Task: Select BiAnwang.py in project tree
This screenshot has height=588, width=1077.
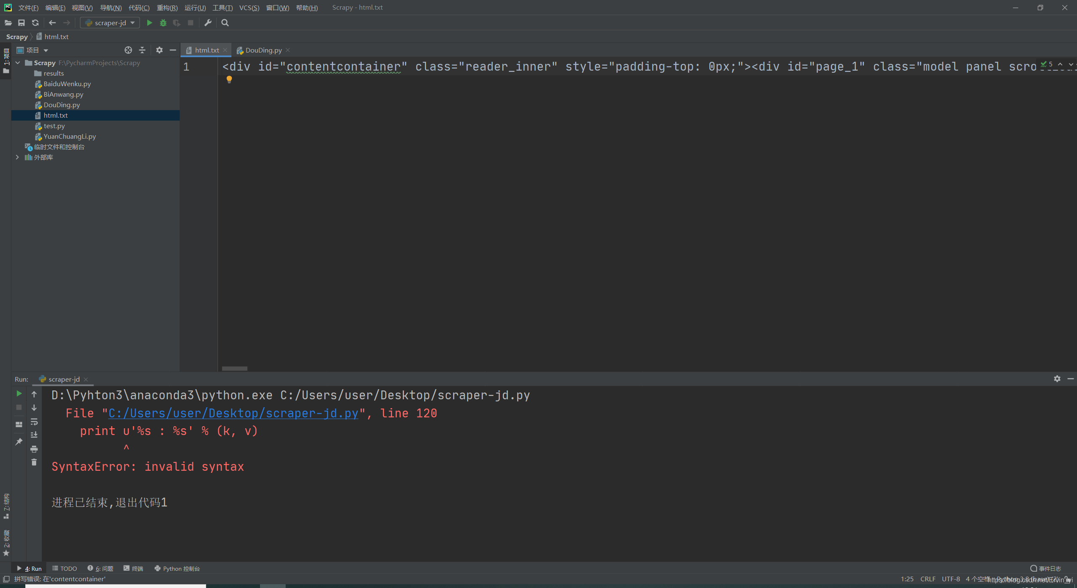Action: 63,94
